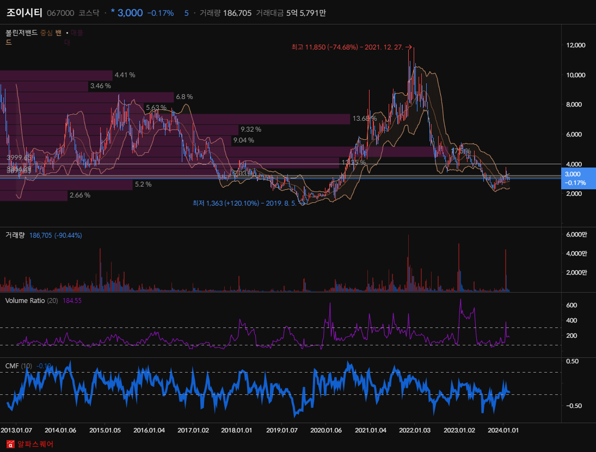Click the 코스닥 market label
The image size is (596, 452).
point(89,13)
